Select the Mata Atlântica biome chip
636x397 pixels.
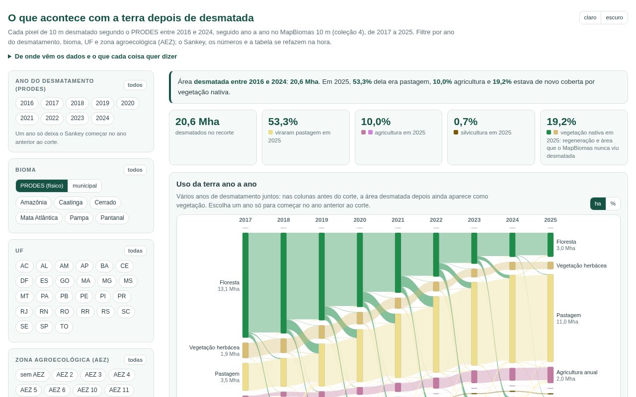click(x=39, y=218)
